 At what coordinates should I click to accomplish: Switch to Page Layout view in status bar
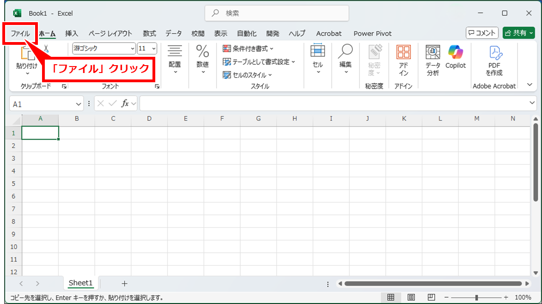click(411, 297)
